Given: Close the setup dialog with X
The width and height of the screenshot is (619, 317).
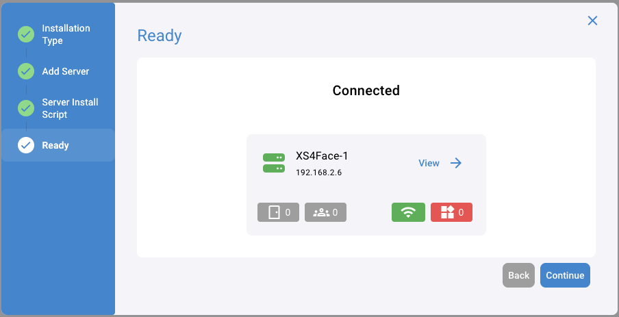Looking at the screenshot, I should [x=593, y=21].
